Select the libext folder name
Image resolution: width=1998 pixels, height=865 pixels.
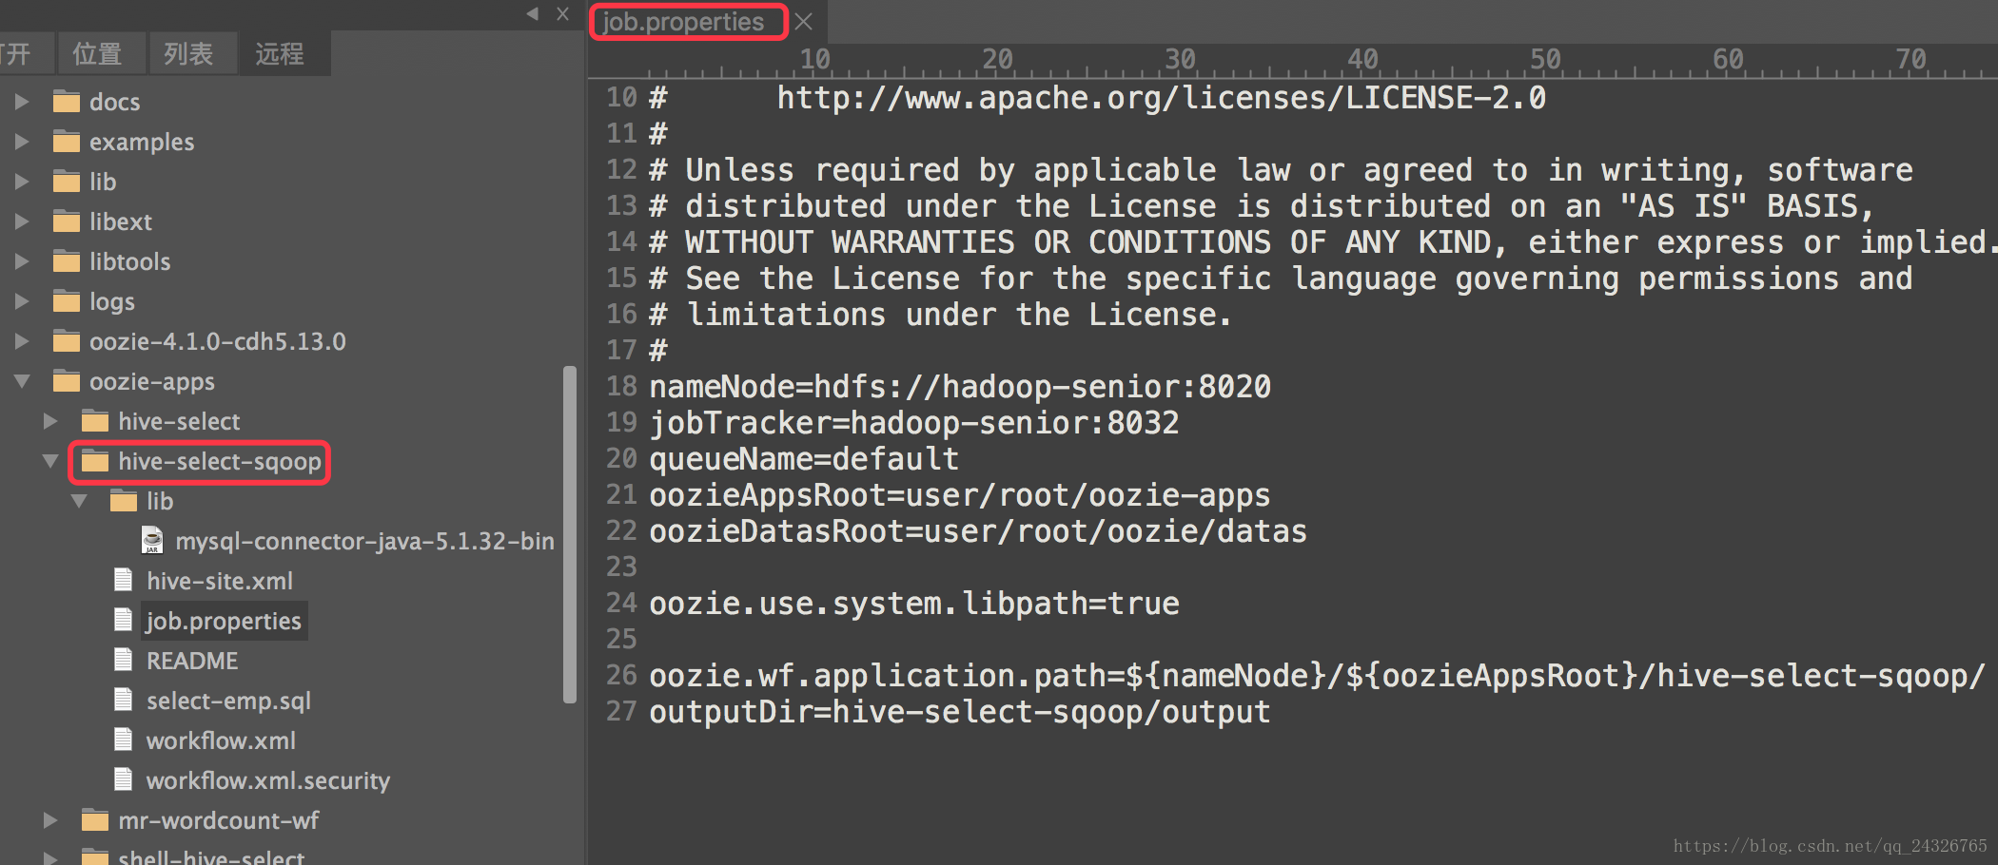(x=121, y=221)
